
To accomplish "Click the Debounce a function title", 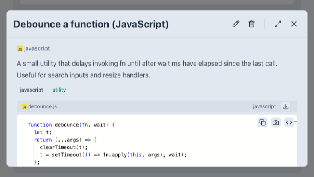I will pos(91,24).
